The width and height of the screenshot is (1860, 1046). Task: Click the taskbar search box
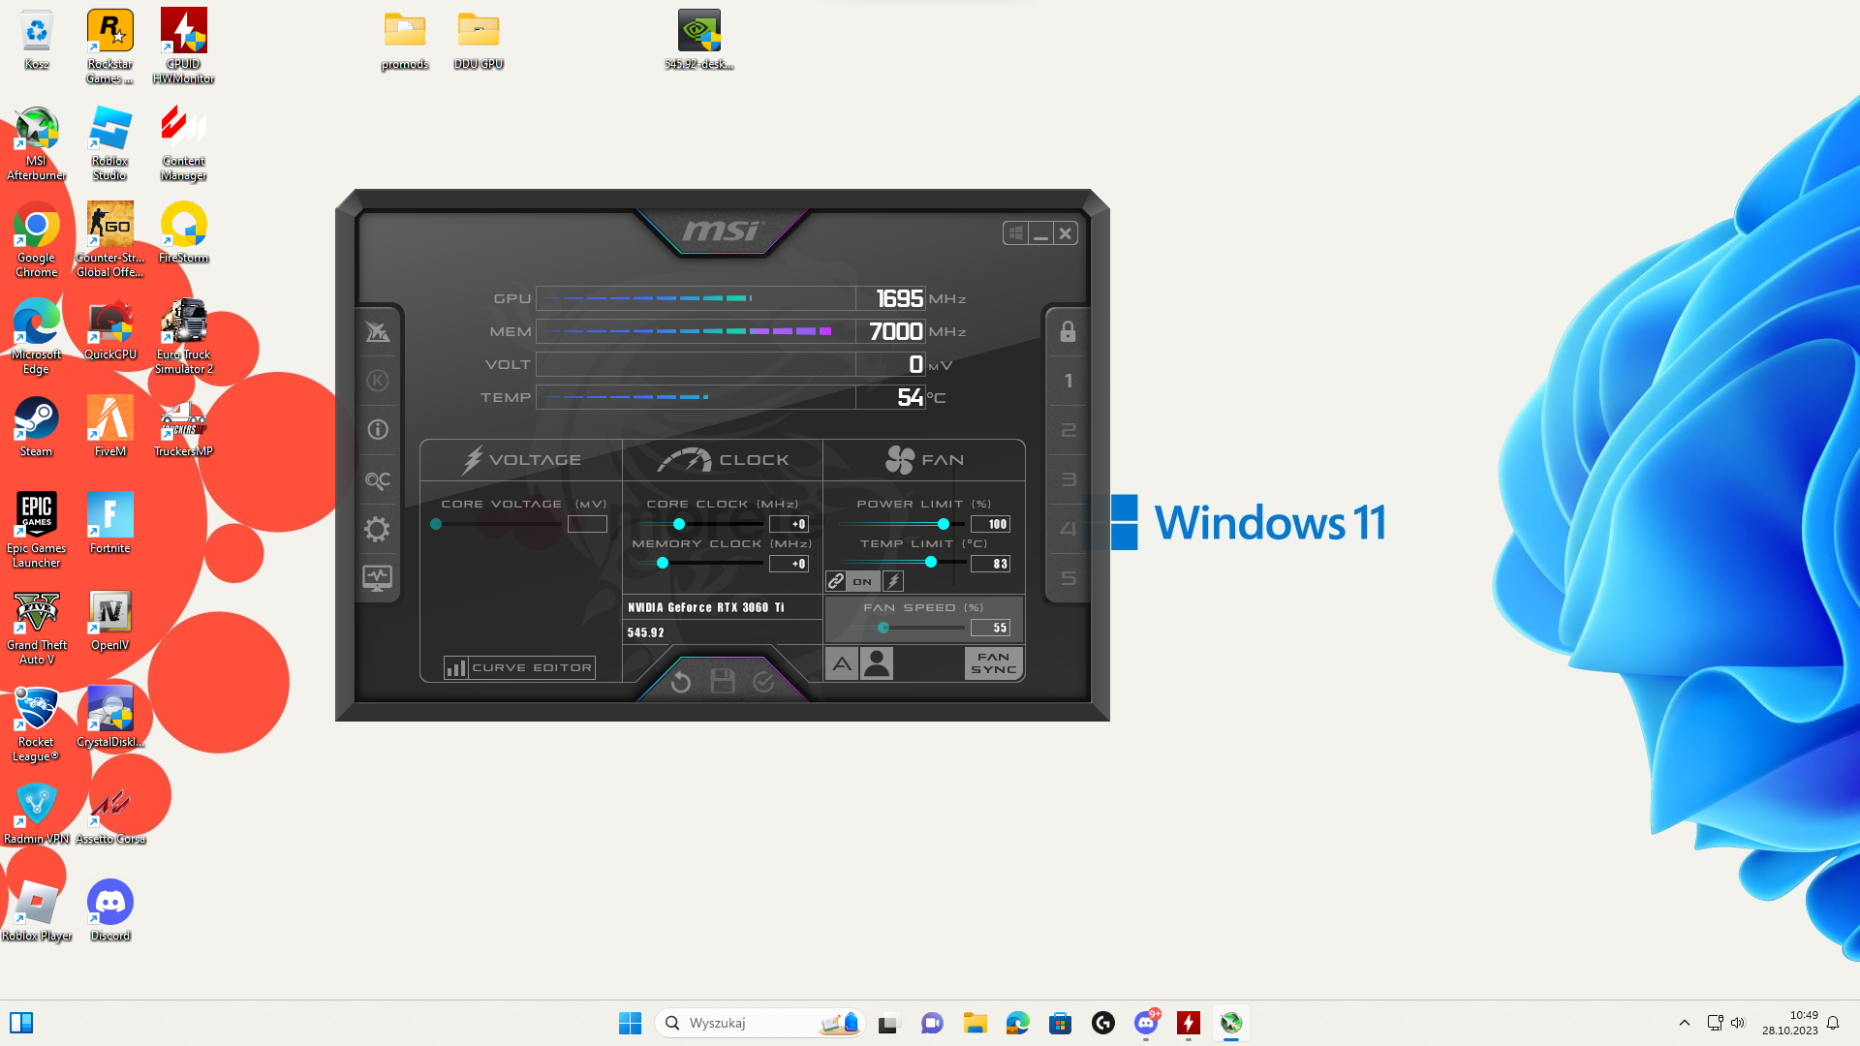pos(759,1023)
